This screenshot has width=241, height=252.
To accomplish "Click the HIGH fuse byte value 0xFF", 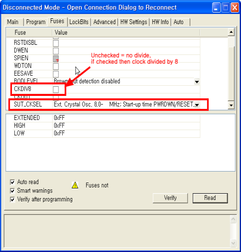I will (x=59, y=125).
